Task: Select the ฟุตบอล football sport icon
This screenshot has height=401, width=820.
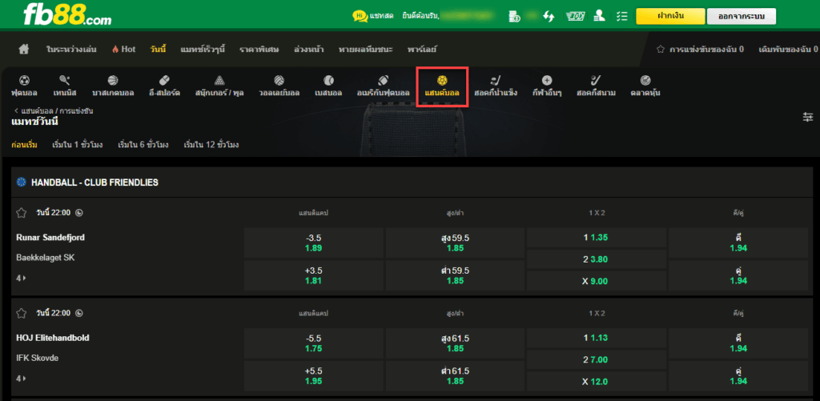Action: point(24,86)
